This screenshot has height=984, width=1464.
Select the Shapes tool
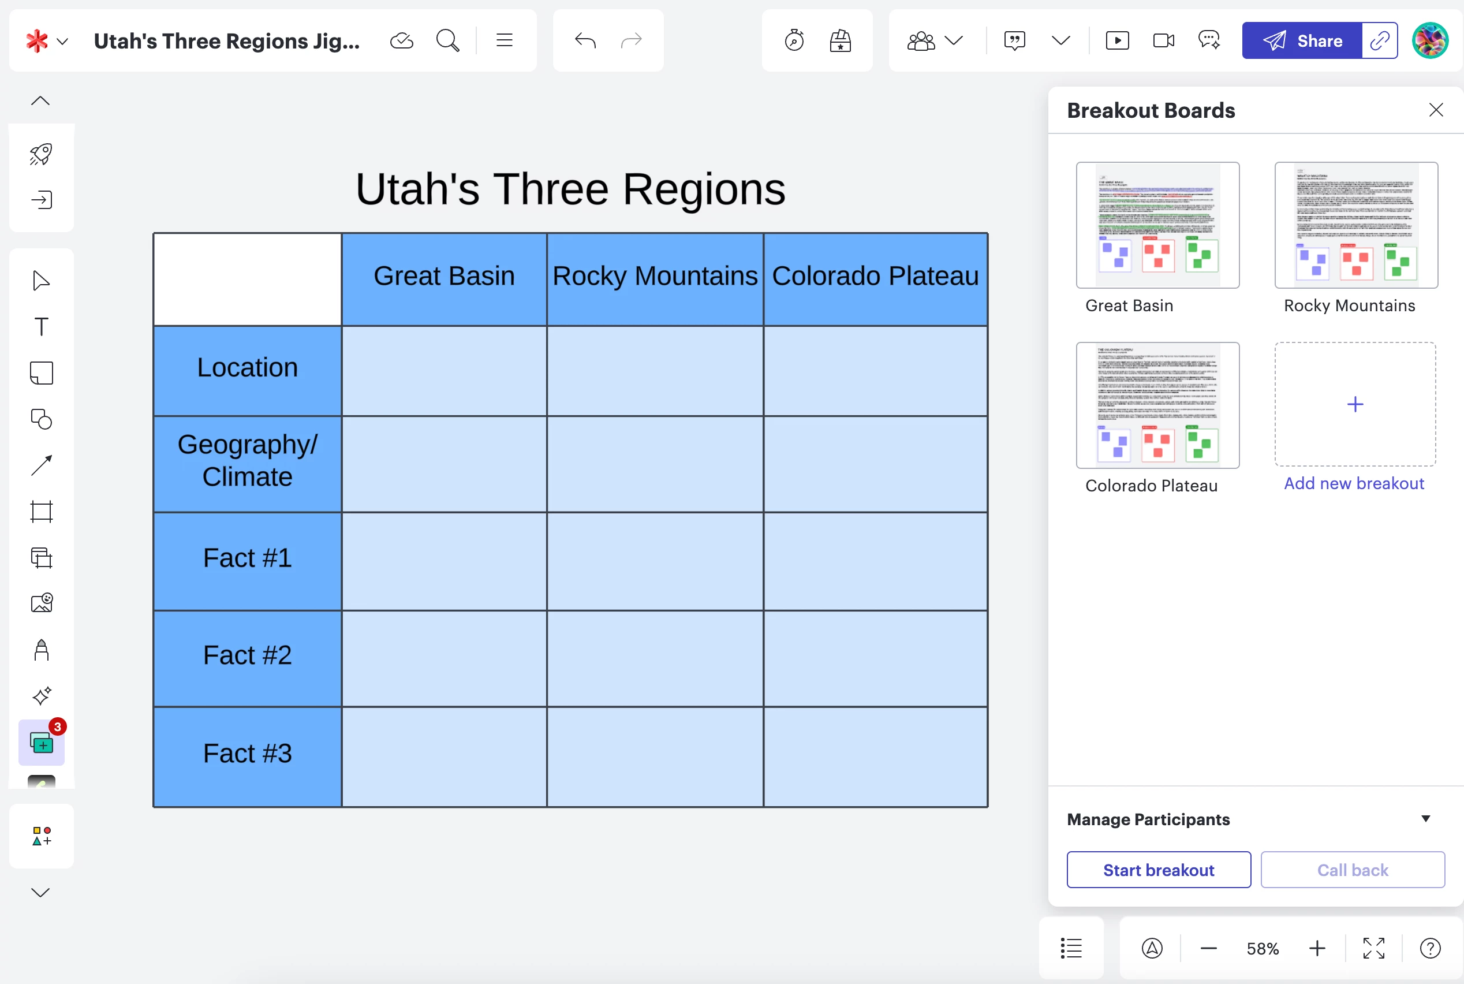pos(42,419)
